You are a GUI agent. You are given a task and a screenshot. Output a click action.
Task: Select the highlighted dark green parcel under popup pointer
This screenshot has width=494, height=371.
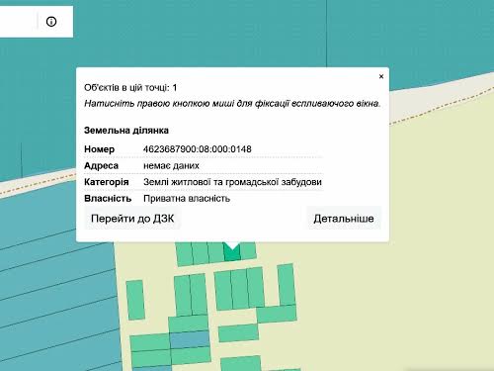click(x=232, y=254)
